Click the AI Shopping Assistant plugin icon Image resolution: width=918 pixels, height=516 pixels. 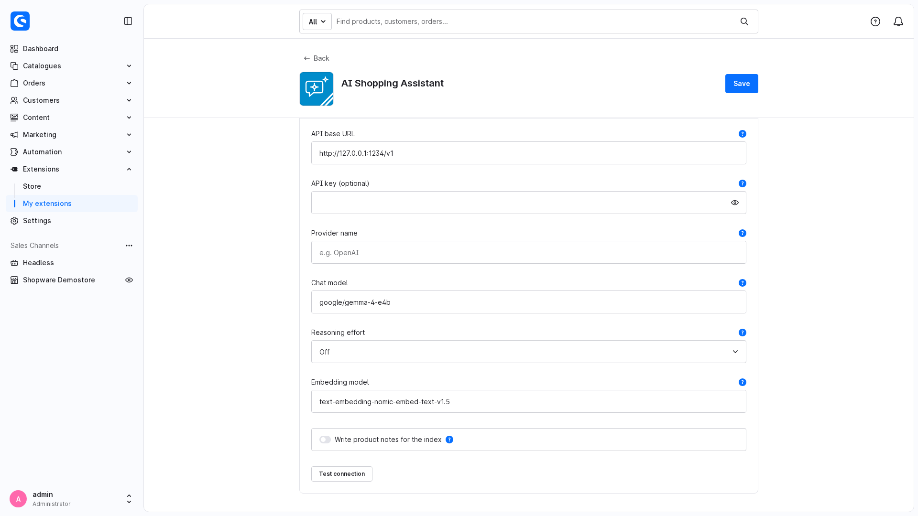pos(317,89)
